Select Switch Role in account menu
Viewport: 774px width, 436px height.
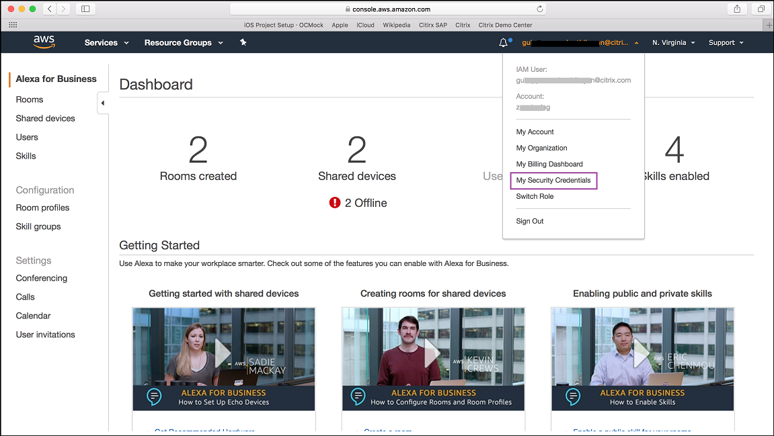point(535,196)
